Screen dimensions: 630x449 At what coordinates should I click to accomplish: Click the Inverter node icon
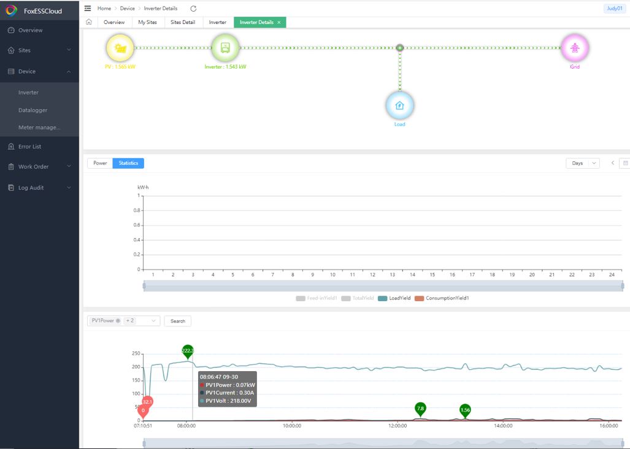225,48
